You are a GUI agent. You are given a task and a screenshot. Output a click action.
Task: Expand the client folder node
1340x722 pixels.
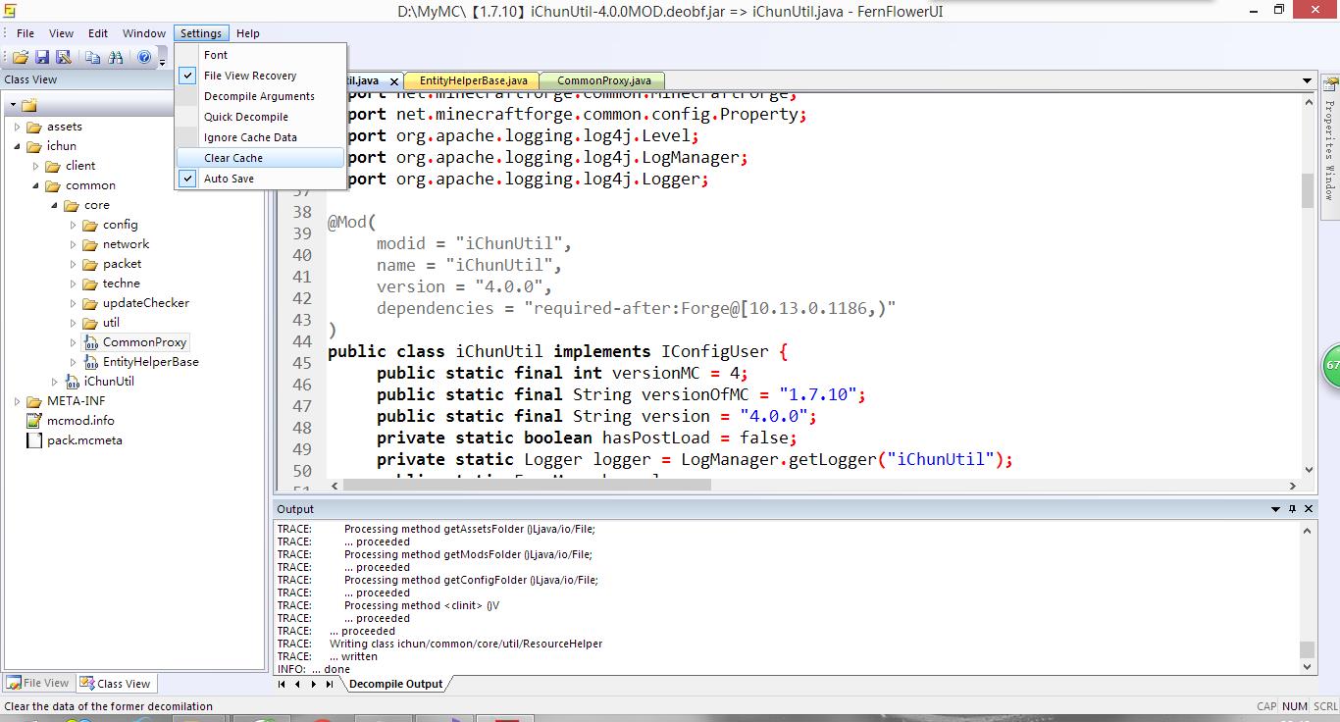tap(36, 166)
